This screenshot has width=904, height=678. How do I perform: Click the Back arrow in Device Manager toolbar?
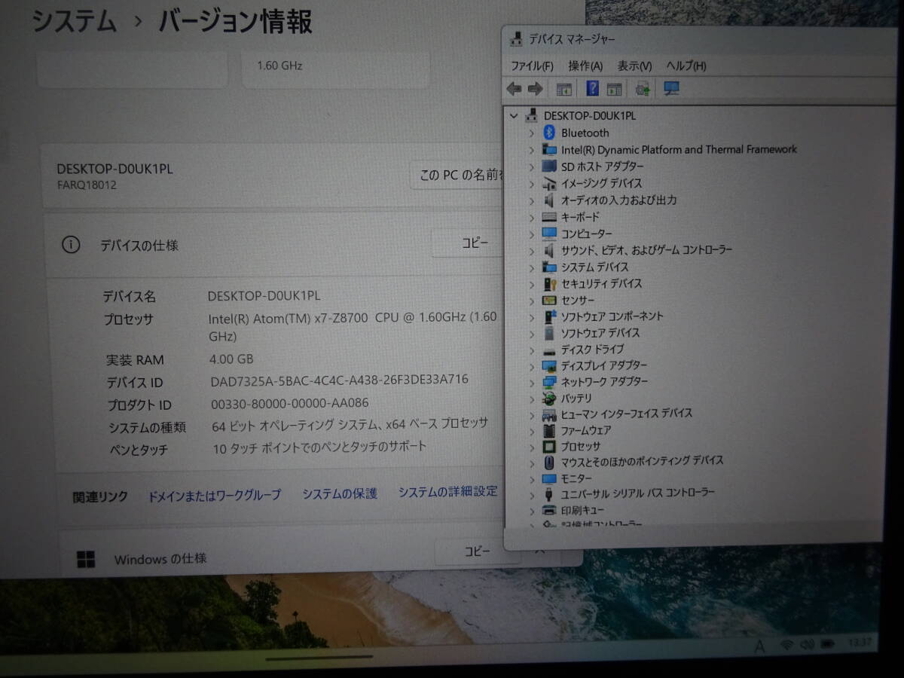click(514, 89)
